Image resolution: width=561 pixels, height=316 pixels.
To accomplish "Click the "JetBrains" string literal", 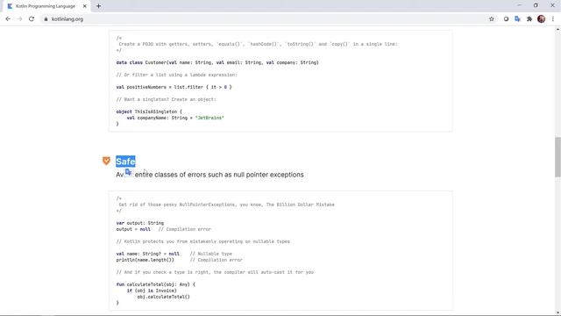I will point(209,118).
